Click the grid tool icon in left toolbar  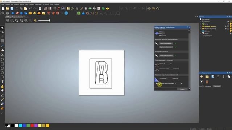coord(3,41)
